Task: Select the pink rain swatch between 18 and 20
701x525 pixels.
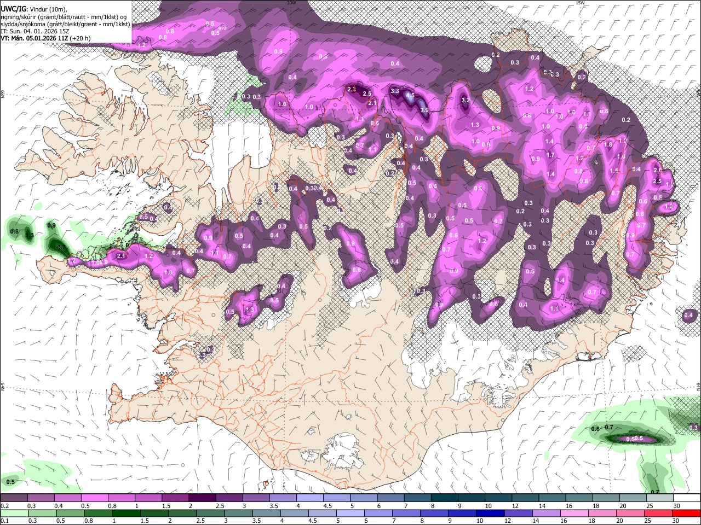Action: (602, 513)
